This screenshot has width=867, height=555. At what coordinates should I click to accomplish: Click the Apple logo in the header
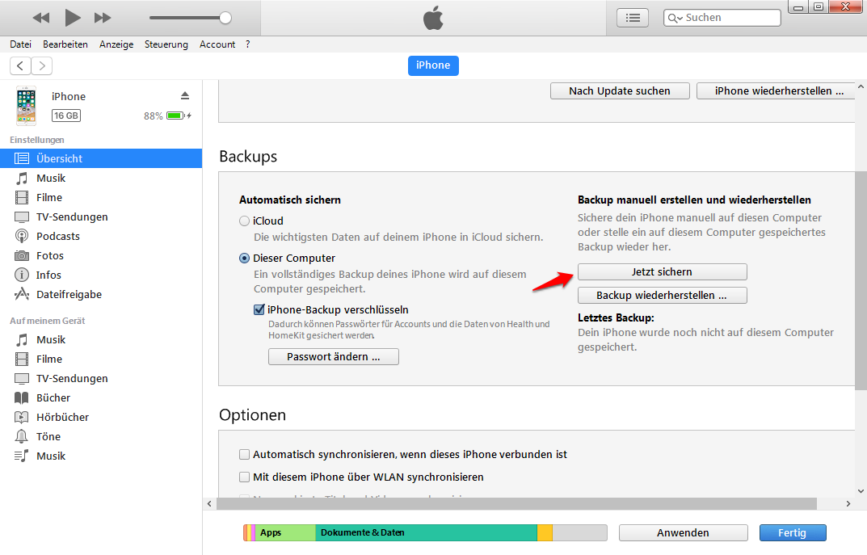(433, 18)
